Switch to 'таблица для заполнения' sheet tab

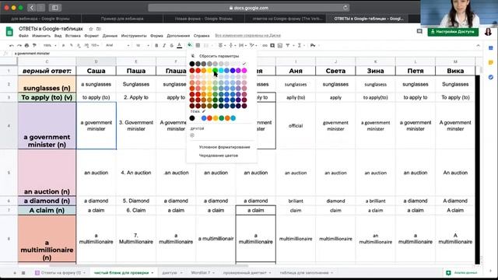(x=306, y=273)
